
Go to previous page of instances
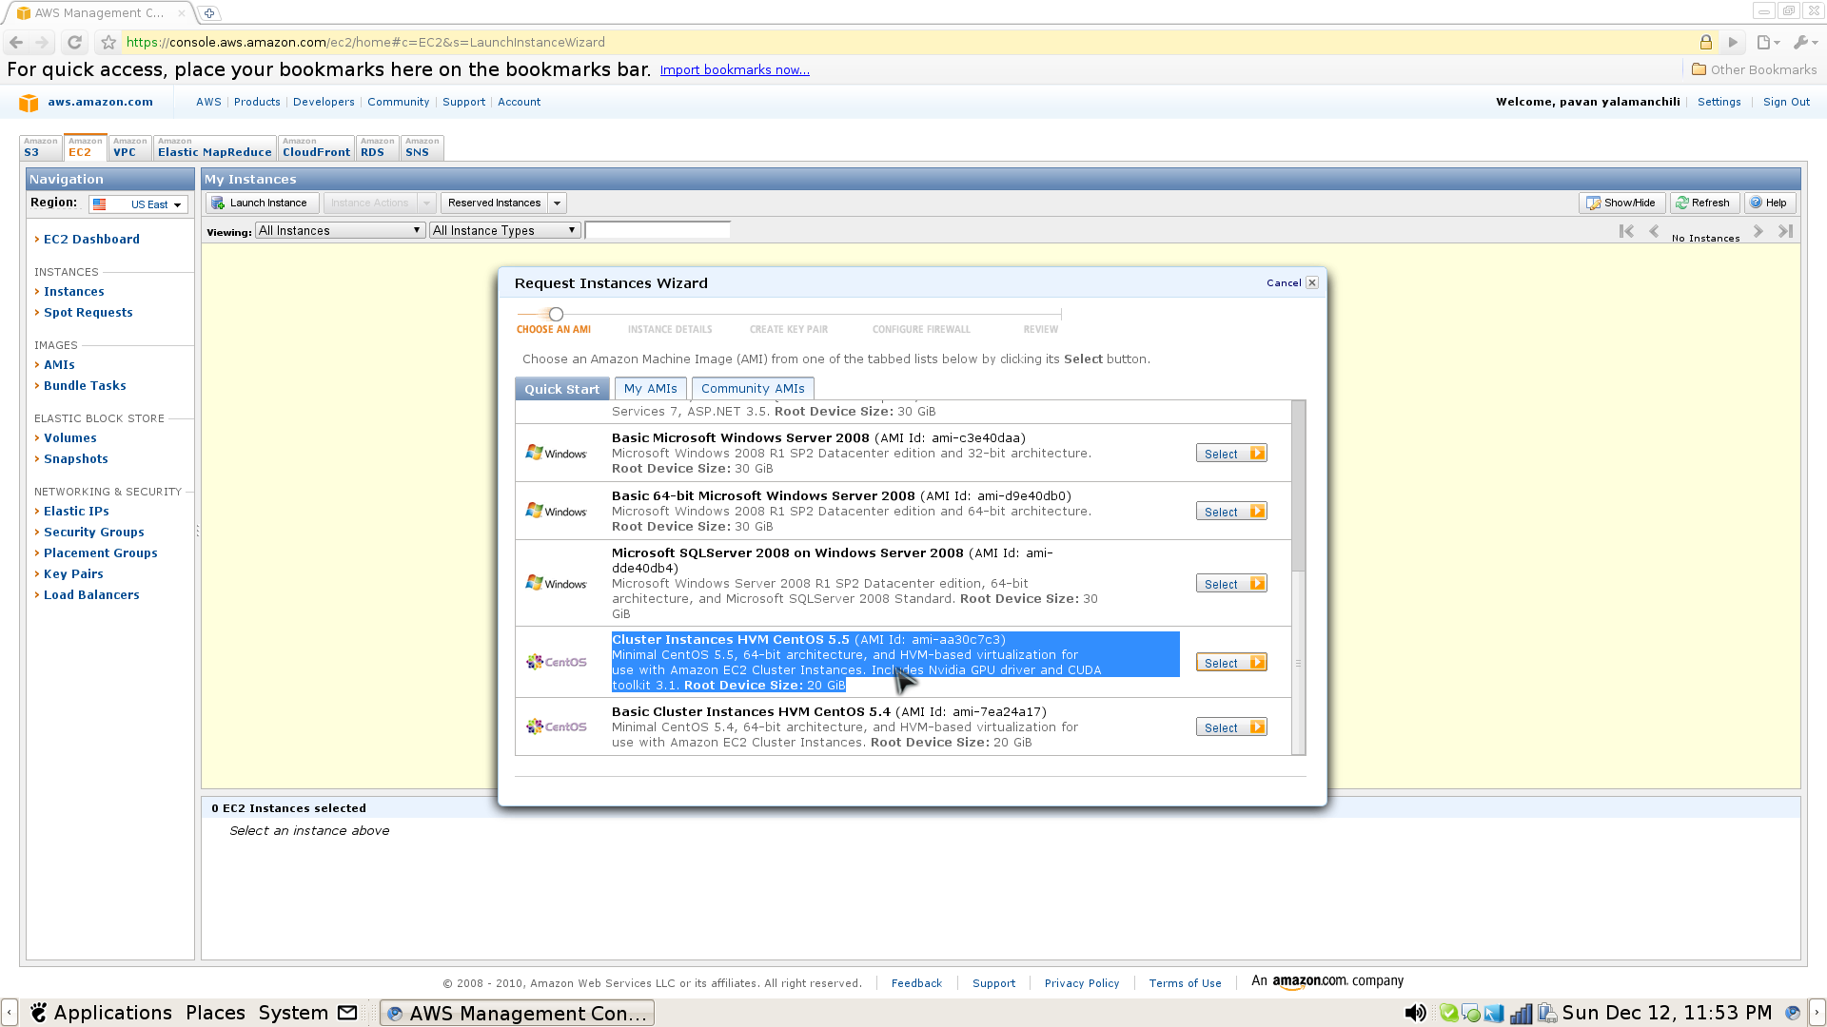(x=1654, y=231)
